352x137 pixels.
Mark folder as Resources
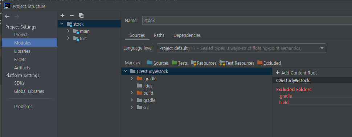pos(204,63)
